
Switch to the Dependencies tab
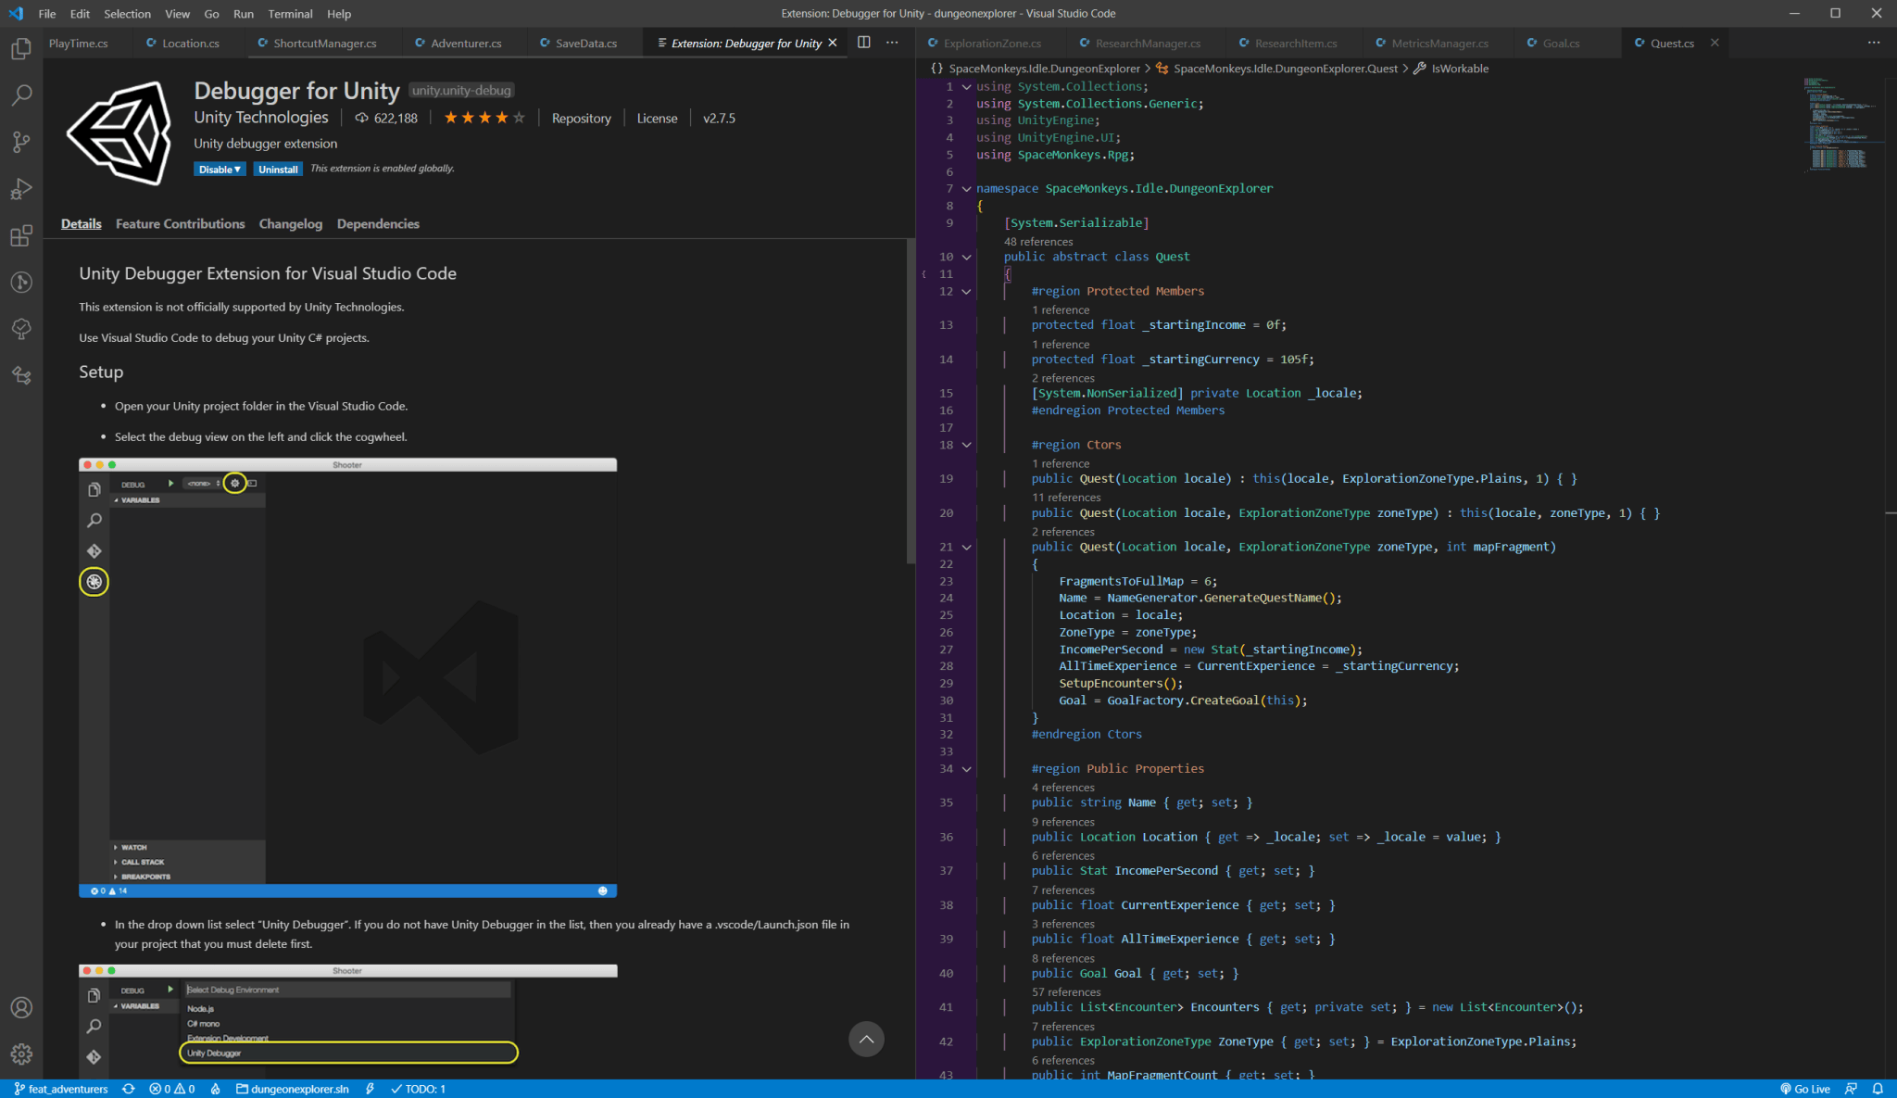coord(378,223)
